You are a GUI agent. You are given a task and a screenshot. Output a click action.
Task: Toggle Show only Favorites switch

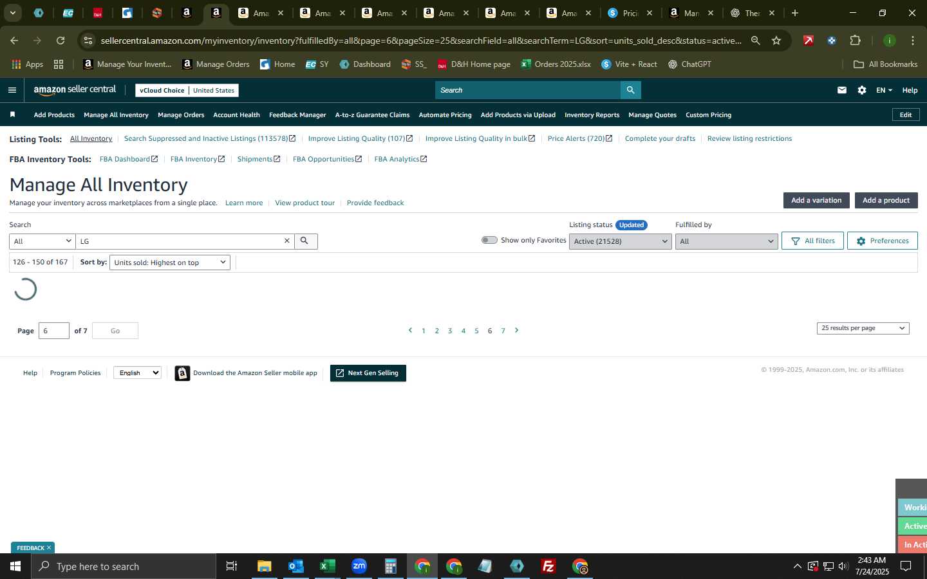coord(489,240)
